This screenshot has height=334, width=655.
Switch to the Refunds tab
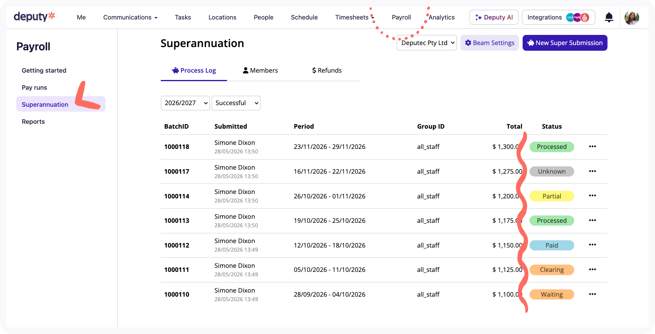[327, 71]
